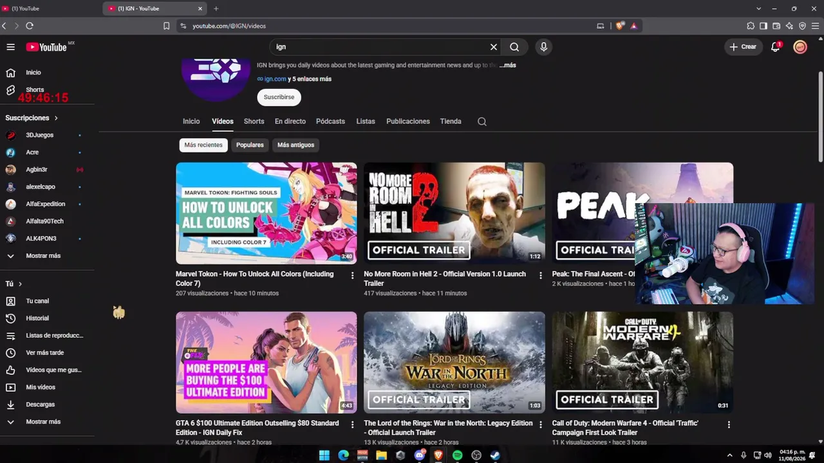Open the Brave Wallet icon
The height and width of the screenshot is (463, 824).
pos(776,26)
